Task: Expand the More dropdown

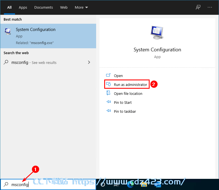Action: pyautogui.click(x=81, y=8)
